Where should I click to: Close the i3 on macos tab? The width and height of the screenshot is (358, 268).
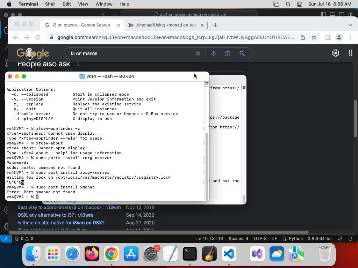tap(118, 25)
